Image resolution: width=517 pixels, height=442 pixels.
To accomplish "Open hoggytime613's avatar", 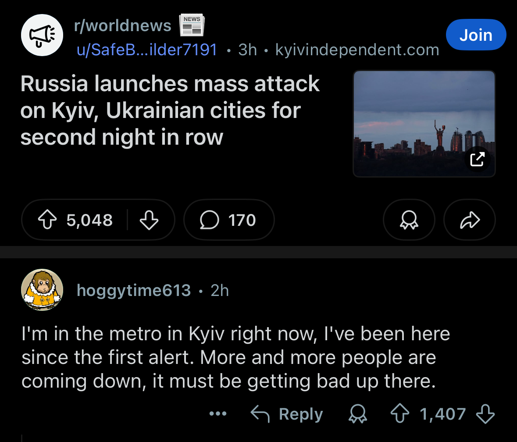I will (x=42, y=290).
